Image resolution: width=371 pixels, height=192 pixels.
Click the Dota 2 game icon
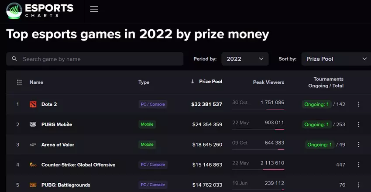(33, 104)
